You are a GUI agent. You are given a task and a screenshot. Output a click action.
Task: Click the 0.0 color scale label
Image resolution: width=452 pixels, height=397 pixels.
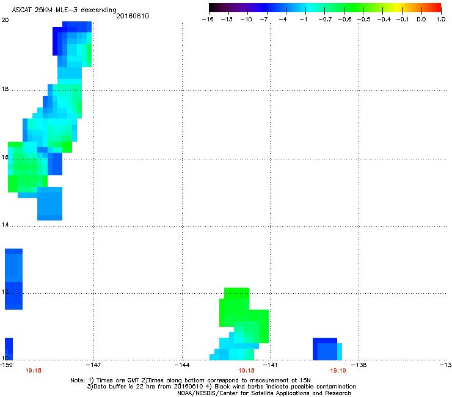(x=421, y=20)
